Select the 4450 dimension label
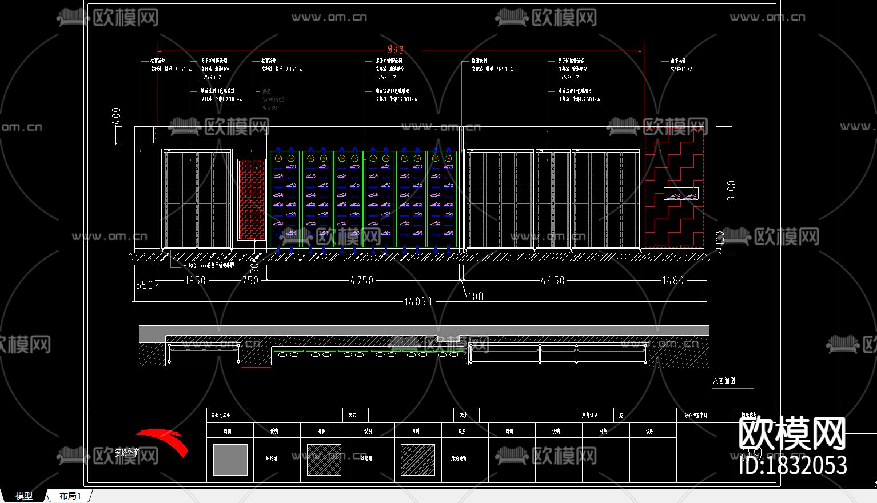The height and width of the screenshot is (503, 877). [552, 281]
